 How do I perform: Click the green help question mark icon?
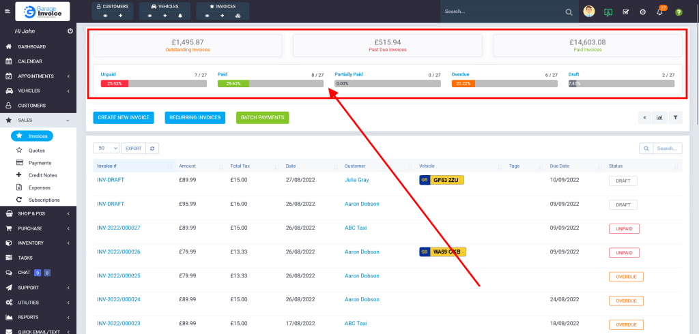click(x=679, y=12)
